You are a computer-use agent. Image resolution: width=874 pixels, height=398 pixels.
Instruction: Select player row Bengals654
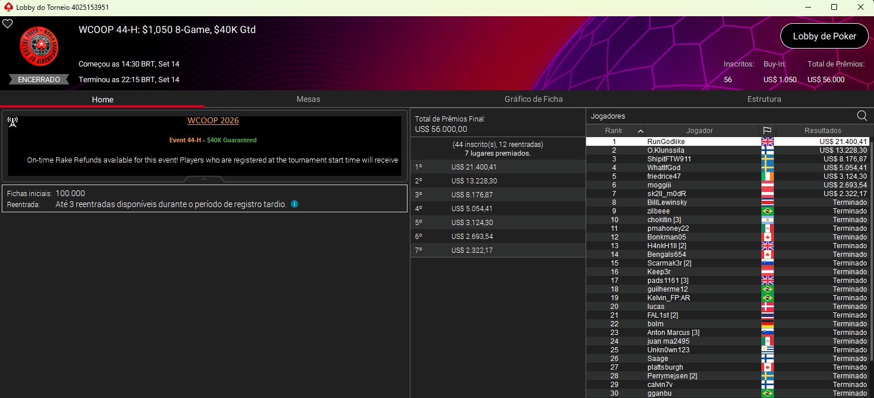click(x=728, y=255)
